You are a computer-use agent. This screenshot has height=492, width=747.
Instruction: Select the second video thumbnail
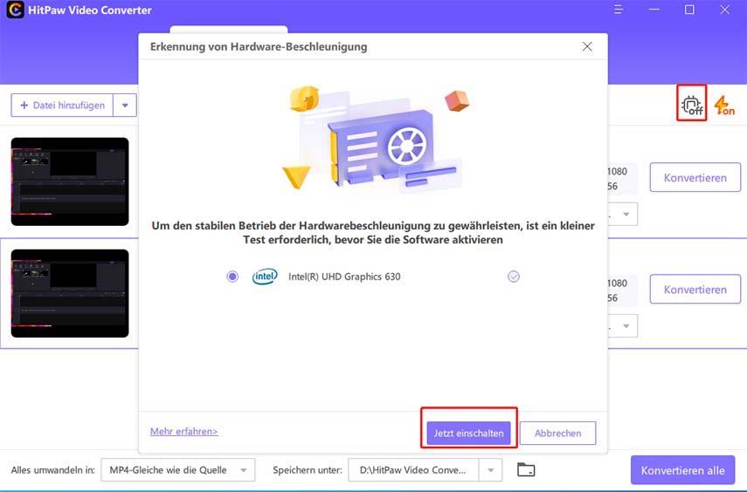point(70,294)
